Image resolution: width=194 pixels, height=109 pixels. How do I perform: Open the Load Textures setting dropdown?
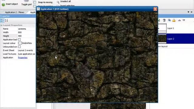click(26, 54)
